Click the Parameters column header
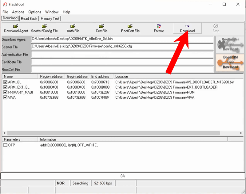The image size is (246, 194). click(20, 139)
